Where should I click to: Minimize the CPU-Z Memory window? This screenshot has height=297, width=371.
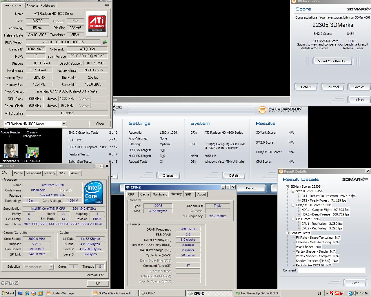click(223, 187)
